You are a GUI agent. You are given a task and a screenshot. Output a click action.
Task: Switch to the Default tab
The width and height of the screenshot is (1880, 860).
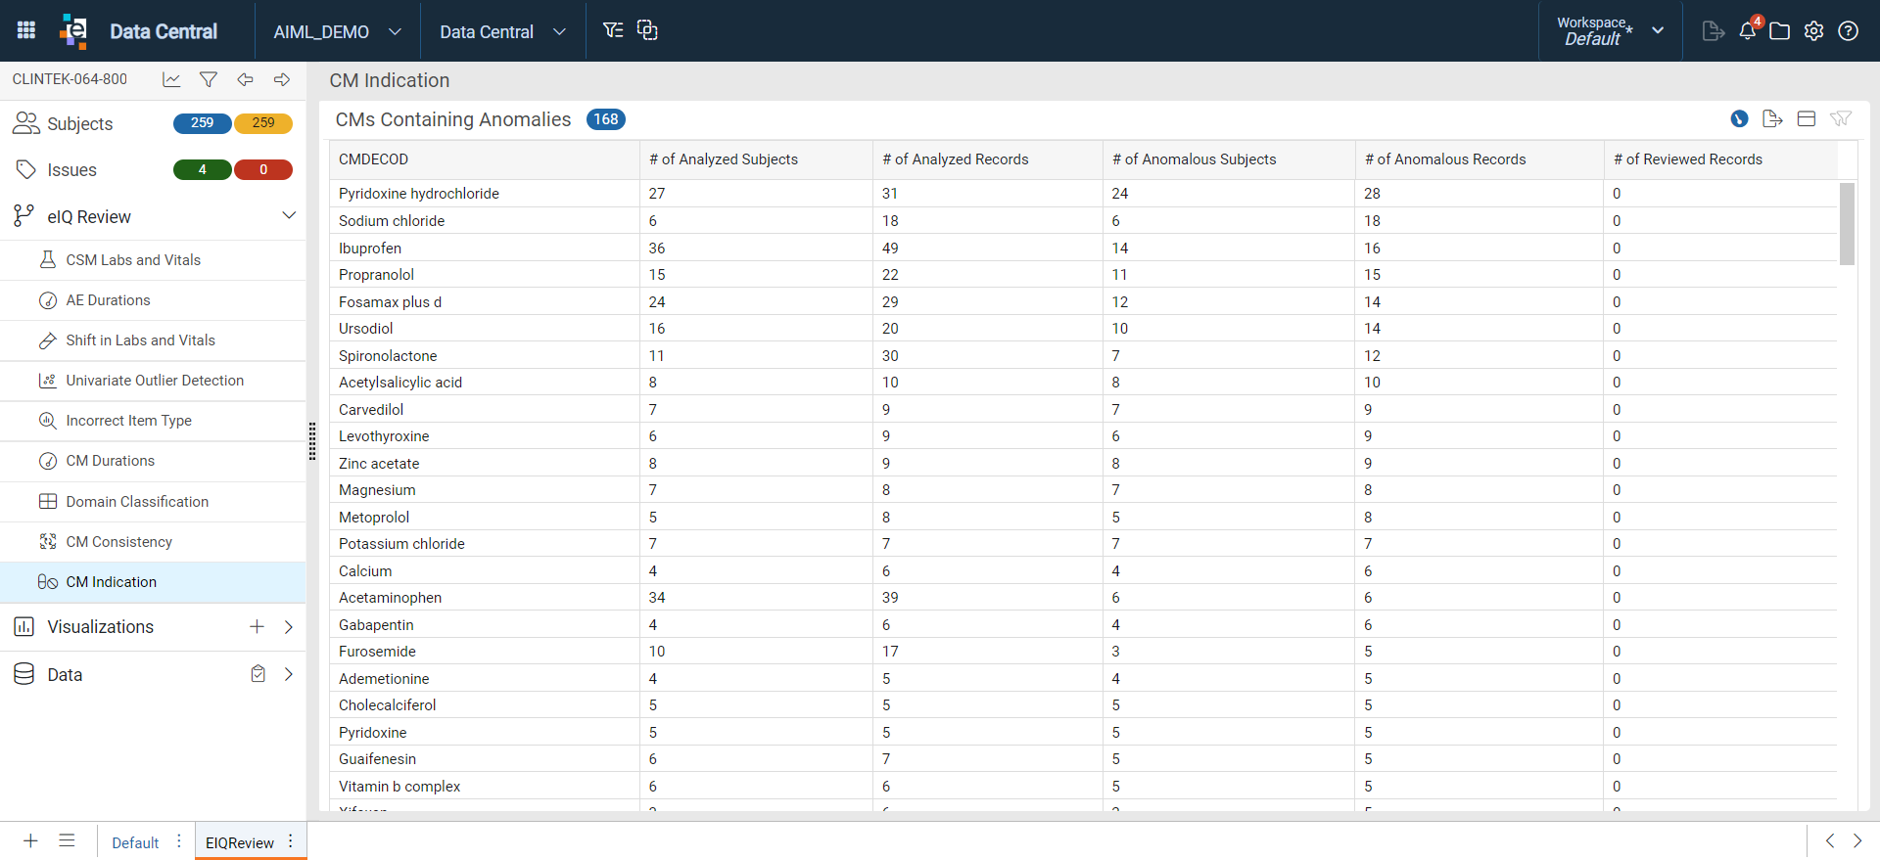135,842
